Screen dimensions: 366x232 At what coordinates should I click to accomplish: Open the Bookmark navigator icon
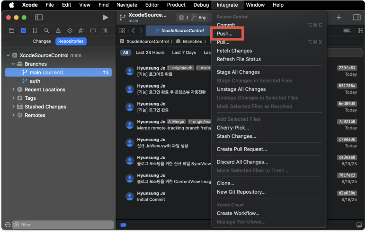click(35, 31)
